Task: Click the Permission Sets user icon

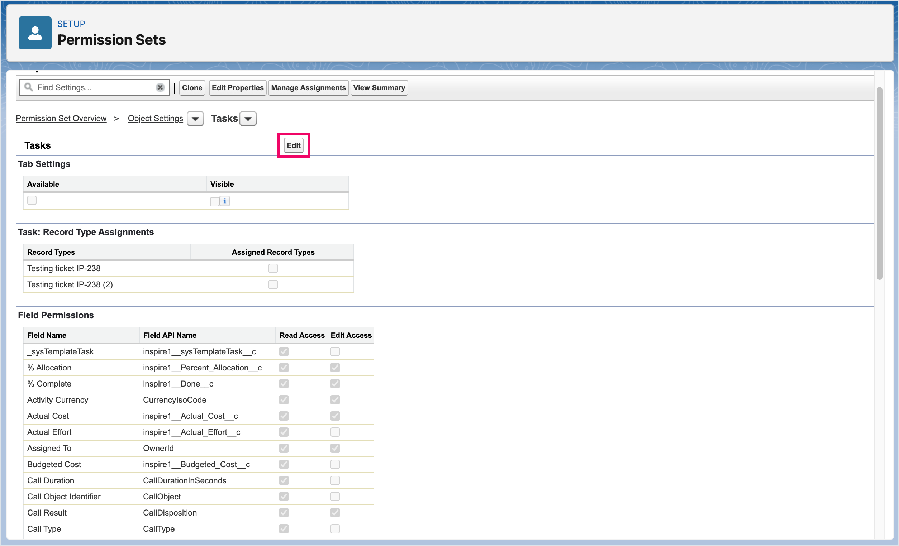Action: [35, 33]
